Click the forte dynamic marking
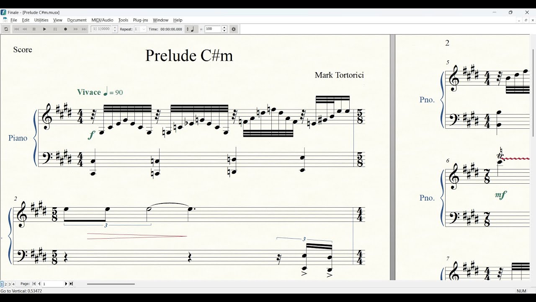The image size is (536, 302). tap(92, 135)
